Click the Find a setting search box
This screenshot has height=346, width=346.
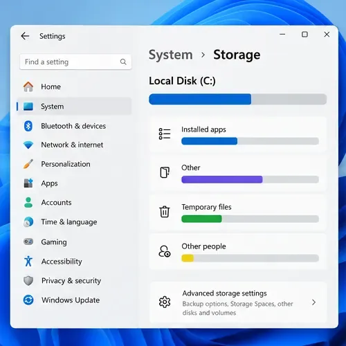75,62
